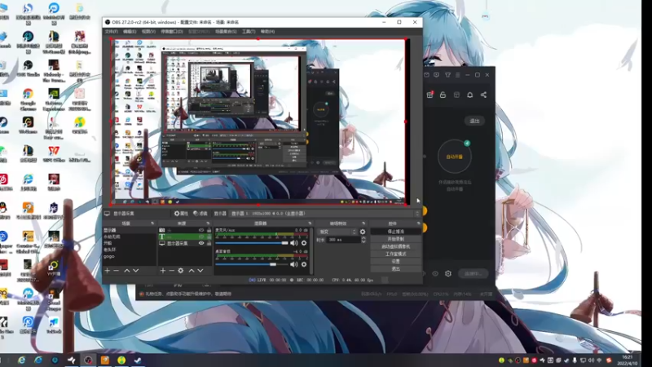Screen dimensions: 652x367
Task: Move selected source up
Action: pyautogui.click(x=192, y=271)
